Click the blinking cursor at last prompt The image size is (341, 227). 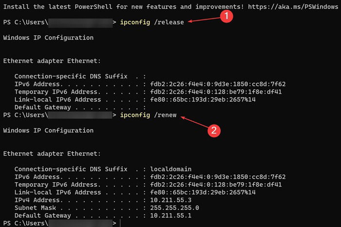click(x=120, y=223)
